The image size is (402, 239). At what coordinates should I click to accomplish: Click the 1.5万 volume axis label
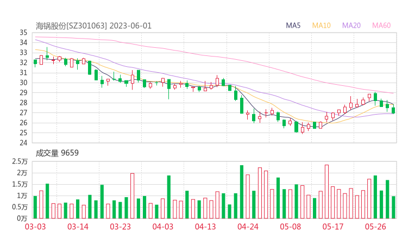[x=20, y=184]
